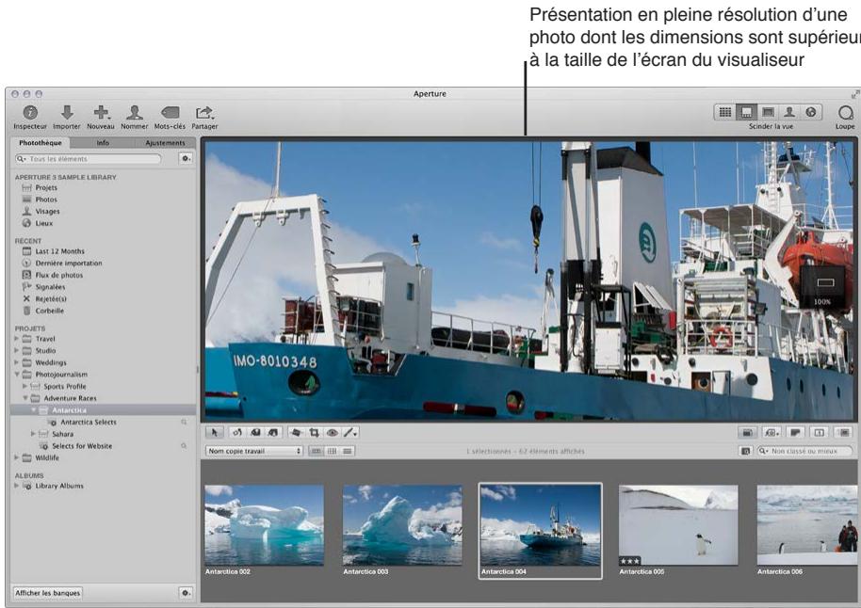Screen dimensions: 861x608
Task: Select the Lift tool
Action: coord(254,432)
